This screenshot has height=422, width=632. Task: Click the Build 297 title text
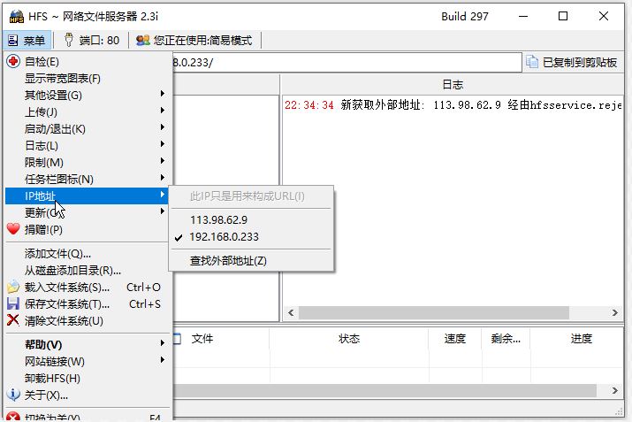[x=465, y=17]
